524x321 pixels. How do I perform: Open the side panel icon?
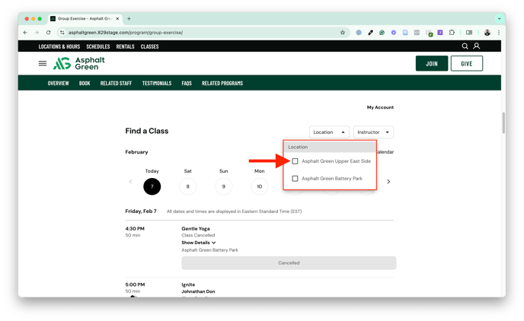(x=469, y=33)
